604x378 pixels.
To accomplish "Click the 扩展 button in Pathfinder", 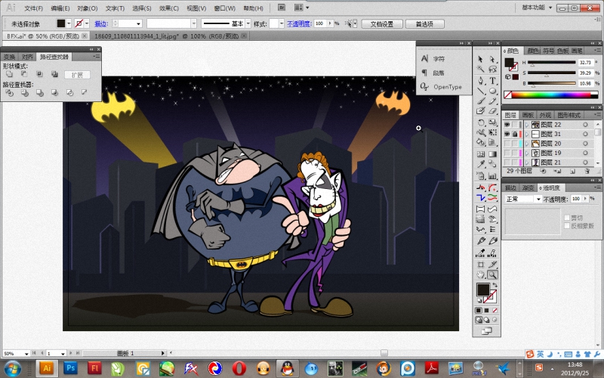I will [x=77, y=75].
